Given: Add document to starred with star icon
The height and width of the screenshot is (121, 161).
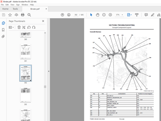Looking at the screenshot, I should (x=10, y=15).
